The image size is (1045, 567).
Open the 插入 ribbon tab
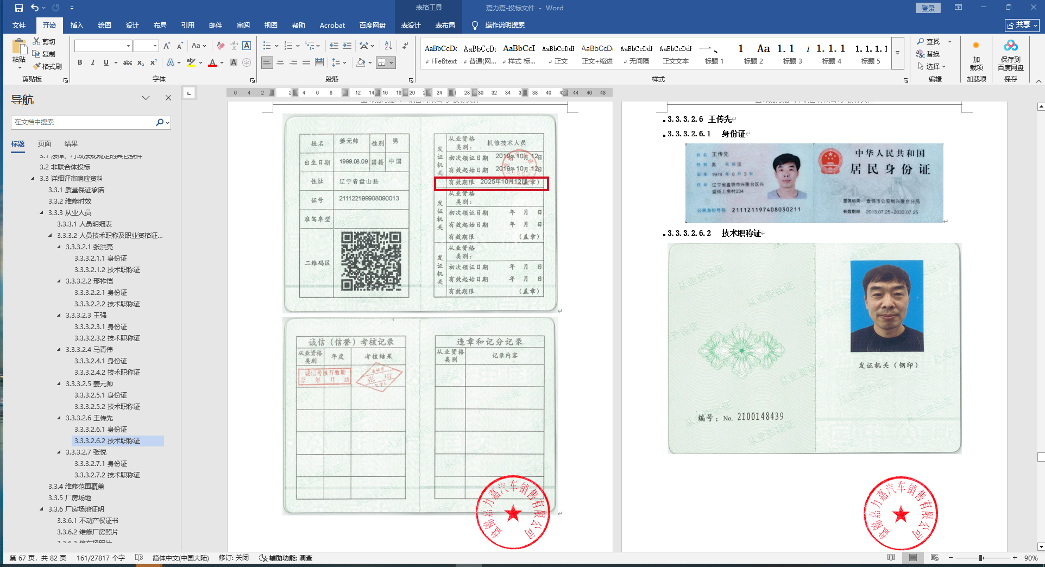(77, 25)
